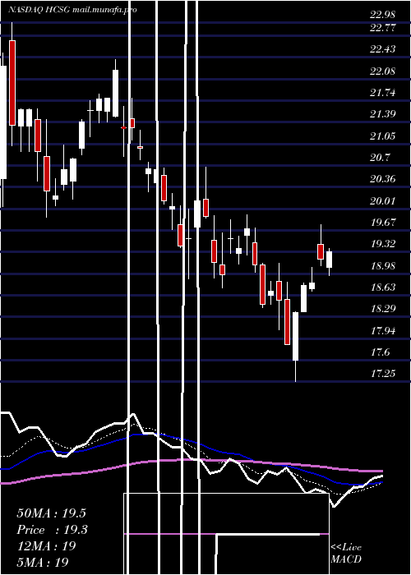Click the 50MA : 19.5 readout
Viewport: 411px width, 575px height.
point(51,513)
